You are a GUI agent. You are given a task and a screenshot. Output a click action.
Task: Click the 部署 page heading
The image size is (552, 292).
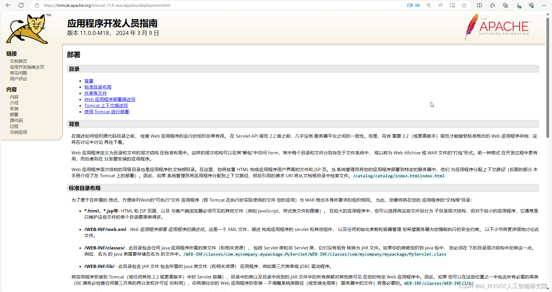74,55
